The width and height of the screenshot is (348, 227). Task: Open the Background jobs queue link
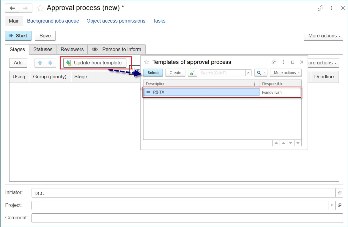(x=53, y=21)
